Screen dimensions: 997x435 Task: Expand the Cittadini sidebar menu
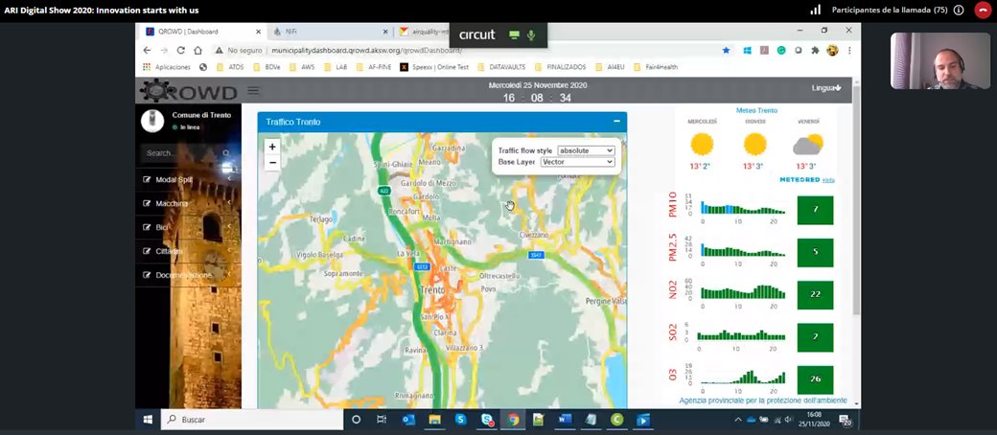pyautogui.click(x=188, y=251)
